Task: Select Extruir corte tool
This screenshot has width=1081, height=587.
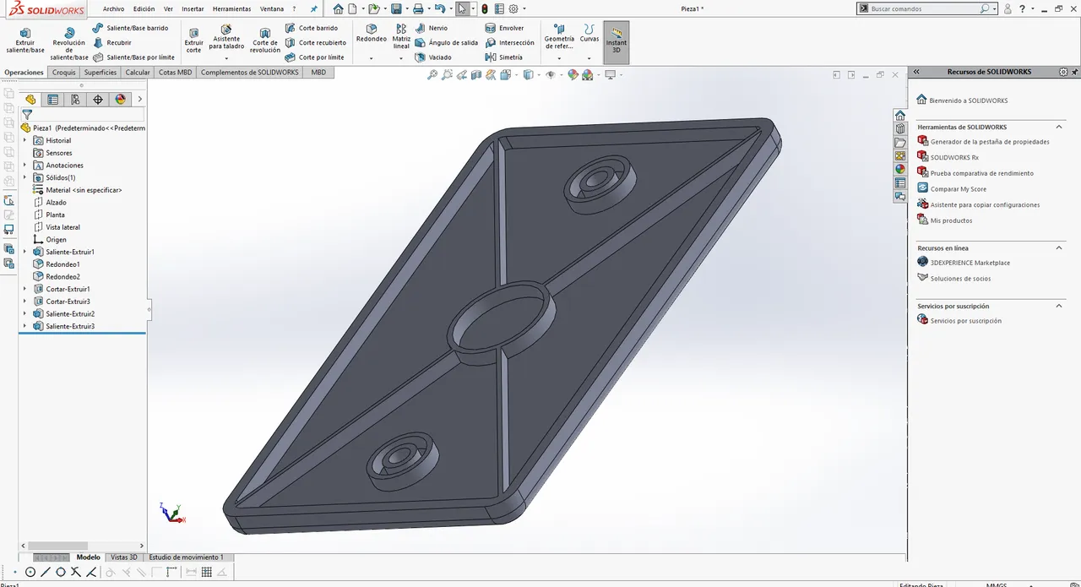Action: click(194, 41)
